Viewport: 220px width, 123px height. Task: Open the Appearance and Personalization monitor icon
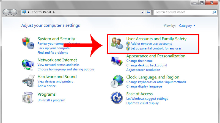pos(117,61)
